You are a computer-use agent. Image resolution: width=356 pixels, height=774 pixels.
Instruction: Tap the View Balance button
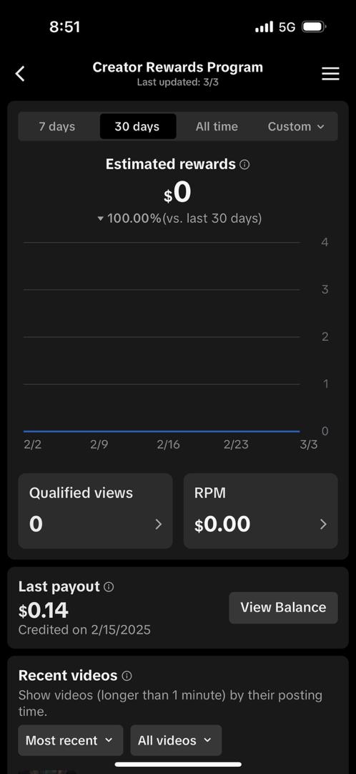pos(283,608)
